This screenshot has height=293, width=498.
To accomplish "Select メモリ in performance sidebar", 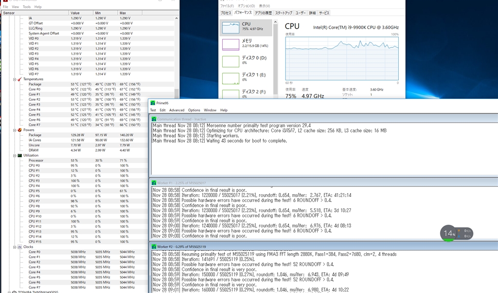I will (x=246, y=44).
